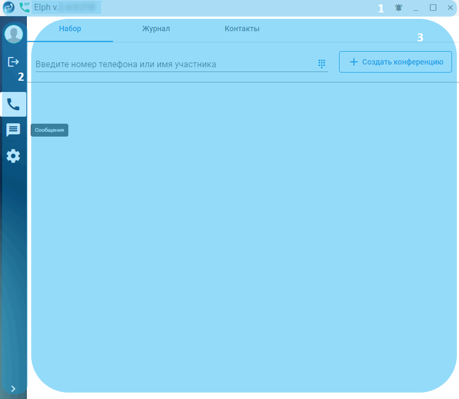This screenshot has width=459, height=399.
Task: Open the user profile avatar
Action: (x=13, y=34)
